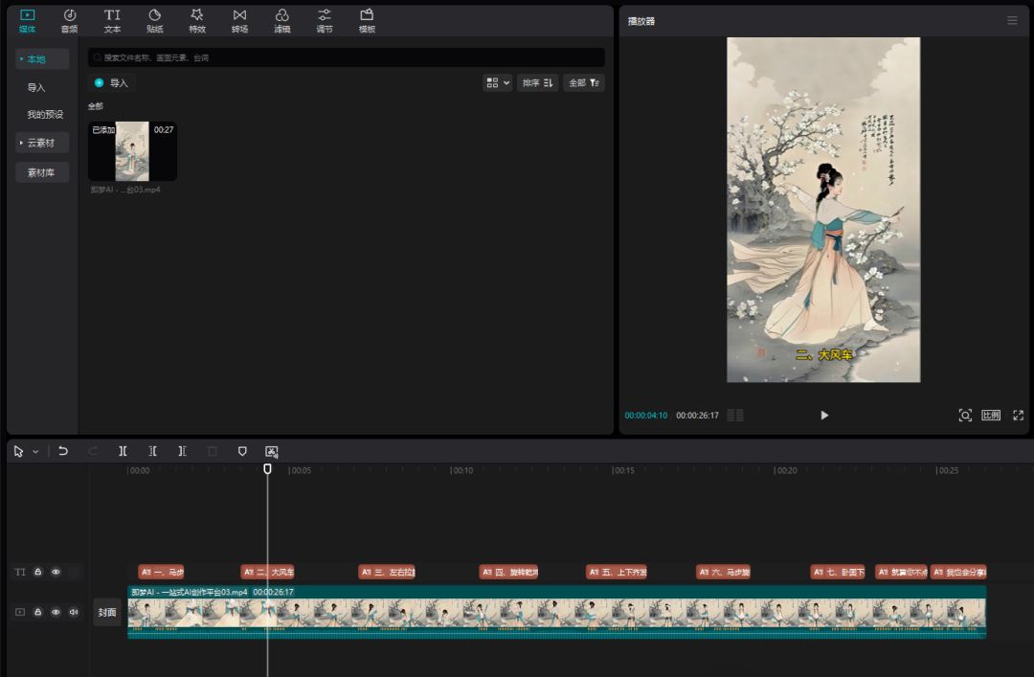This screenshot has width=1034, height=677.
Task: Open the 滤镜 filters panel
Action: click(x=281, y=20)
